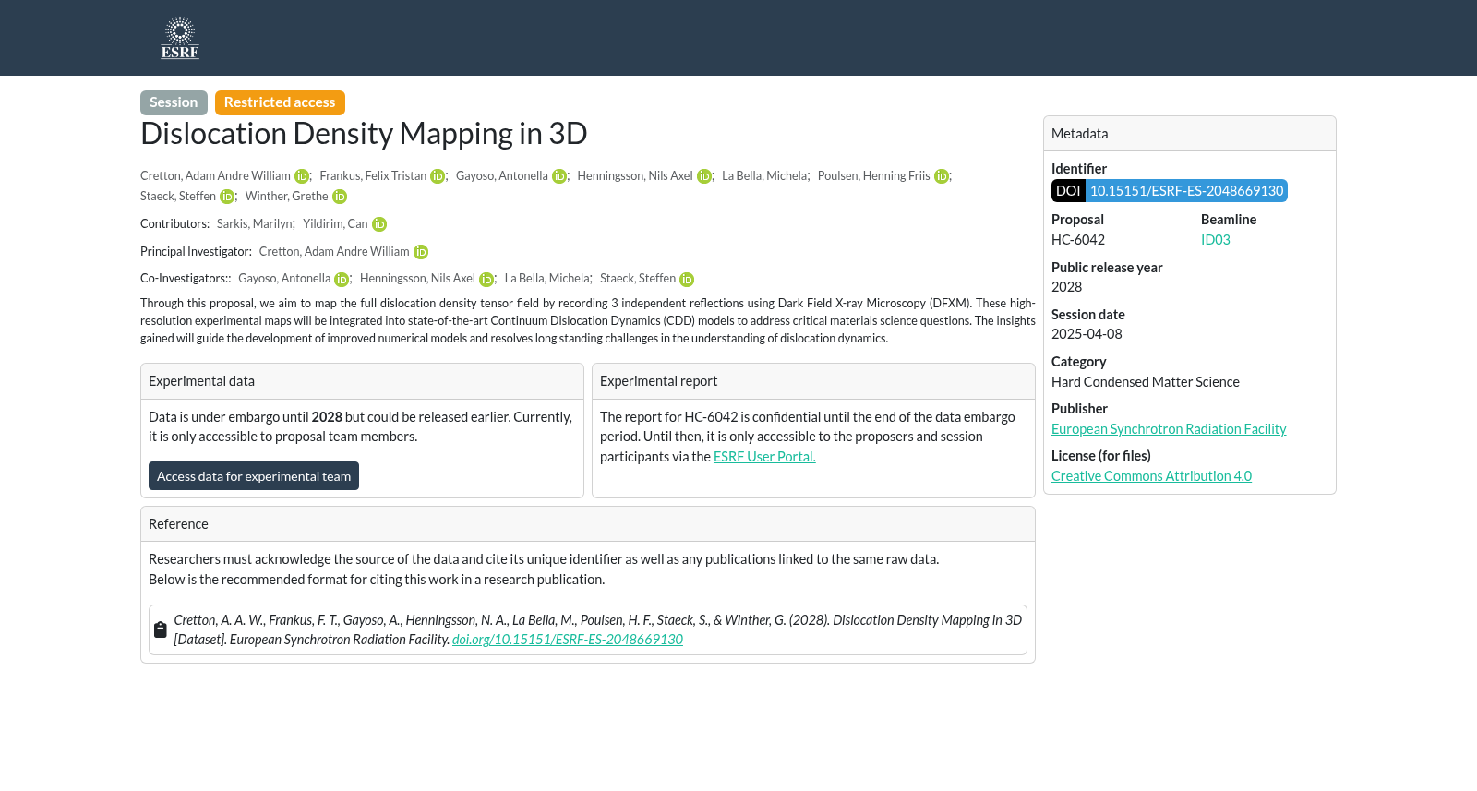Click Access data for experimental team button
The width and height of the screenshot is (1477, 791).
pos(254,476)
